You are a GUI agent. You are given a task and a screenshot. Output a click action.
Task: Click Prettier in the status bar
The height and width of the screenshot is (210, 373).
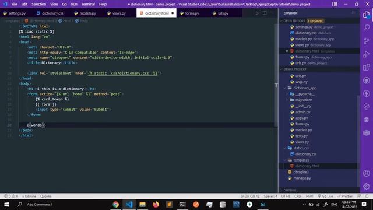(x=344, y=196)
